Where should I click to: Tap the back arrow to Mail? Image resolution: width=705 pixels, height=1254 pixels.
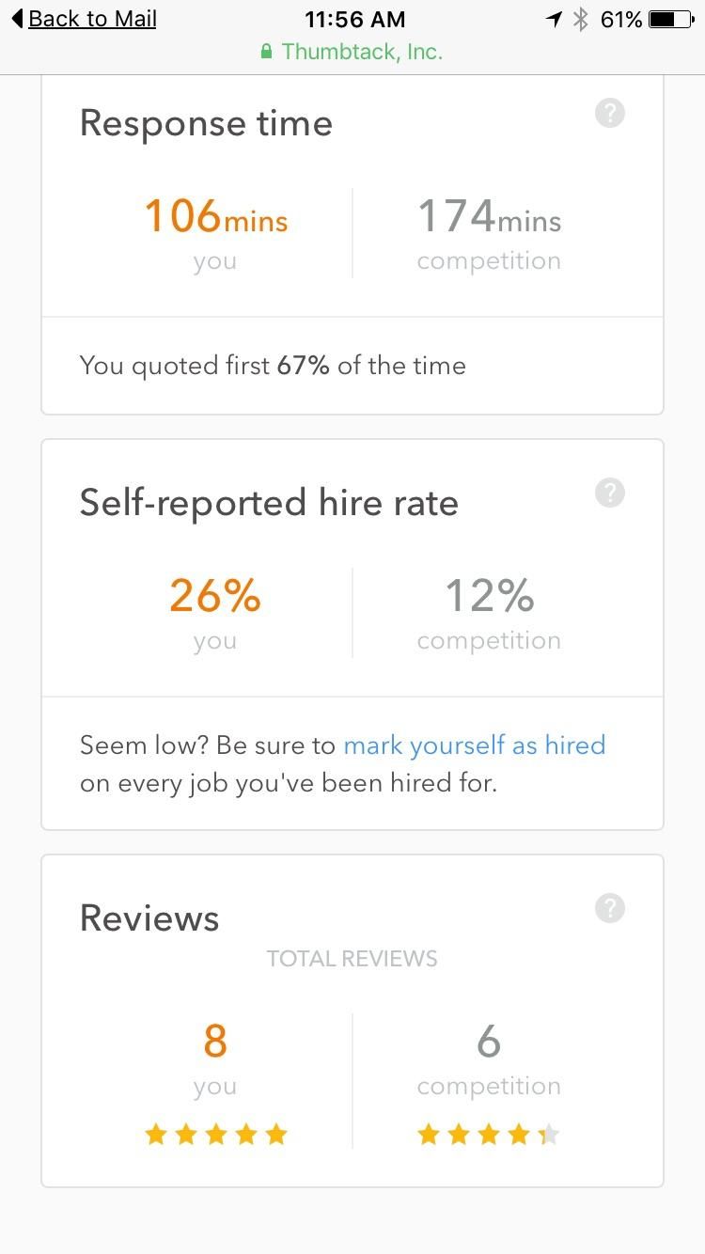[x=17, y=19]
